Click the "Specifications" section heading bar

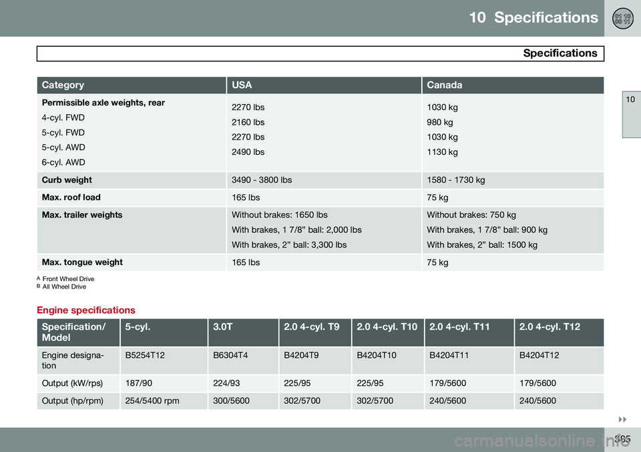(x=320, y=53)
